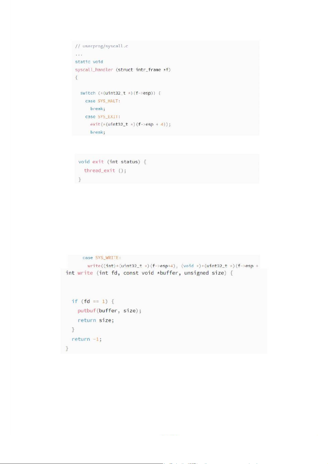Viewport: 328px width, 464px height.
Task: Click the 'int write' function name
Action: click(85, 273)
